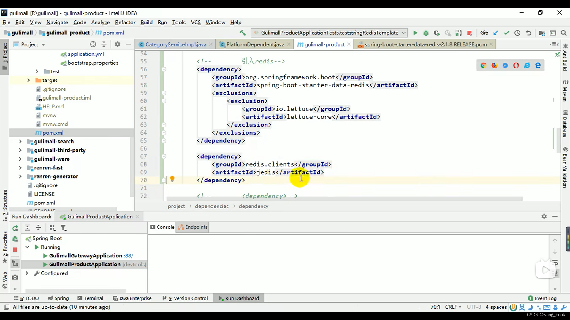
Task: Expand the Configured section in Run Dashboard
Action: click(27, 273)
